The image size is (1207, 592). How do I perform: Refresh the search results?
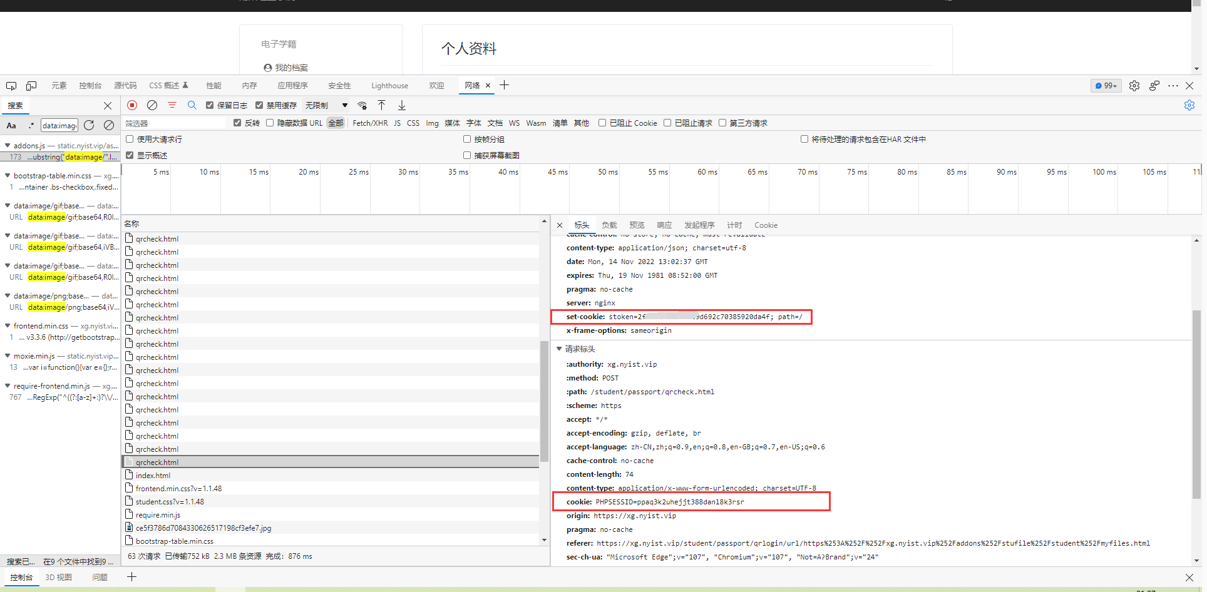[x=89, y=125]
